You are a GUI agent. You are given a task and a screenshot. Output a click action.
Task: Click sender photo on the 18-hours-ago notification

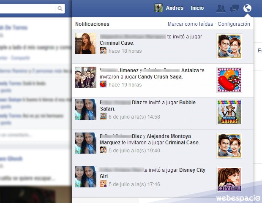[86, 43]
